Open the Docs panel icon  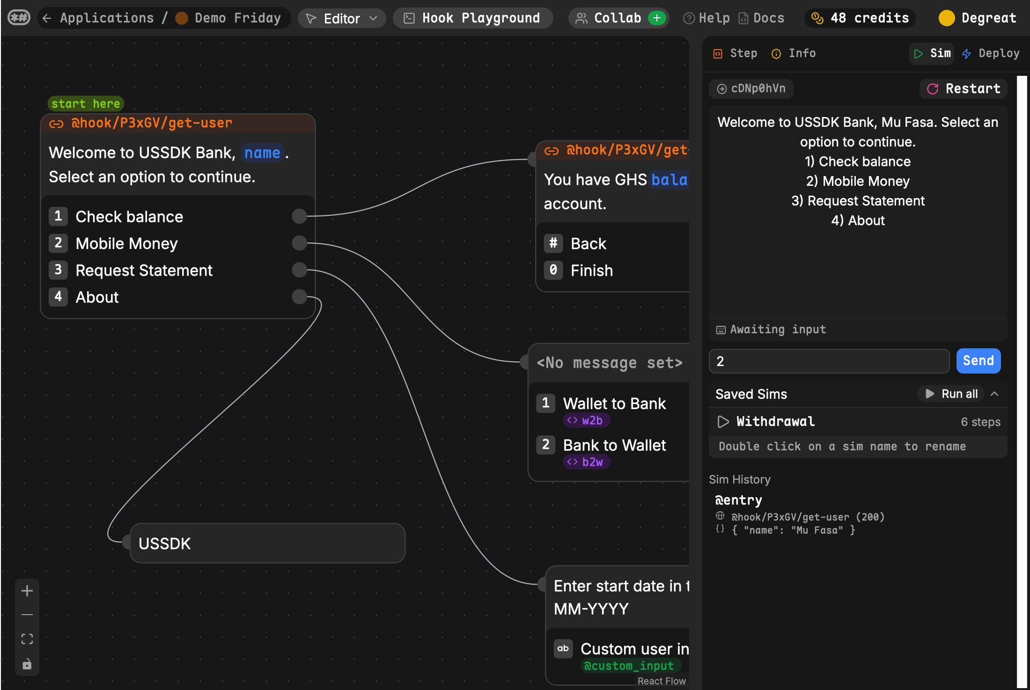pyautogui.click(x=744, y=18)
